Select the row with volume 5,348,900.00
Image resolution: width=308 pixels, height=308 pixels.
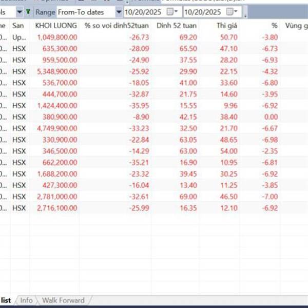[x=57, y=71]
